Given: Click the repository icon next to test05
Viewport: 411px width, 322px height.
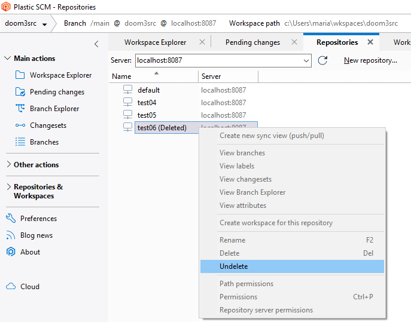Looking at the screenshot, I should tap(127, 115).
